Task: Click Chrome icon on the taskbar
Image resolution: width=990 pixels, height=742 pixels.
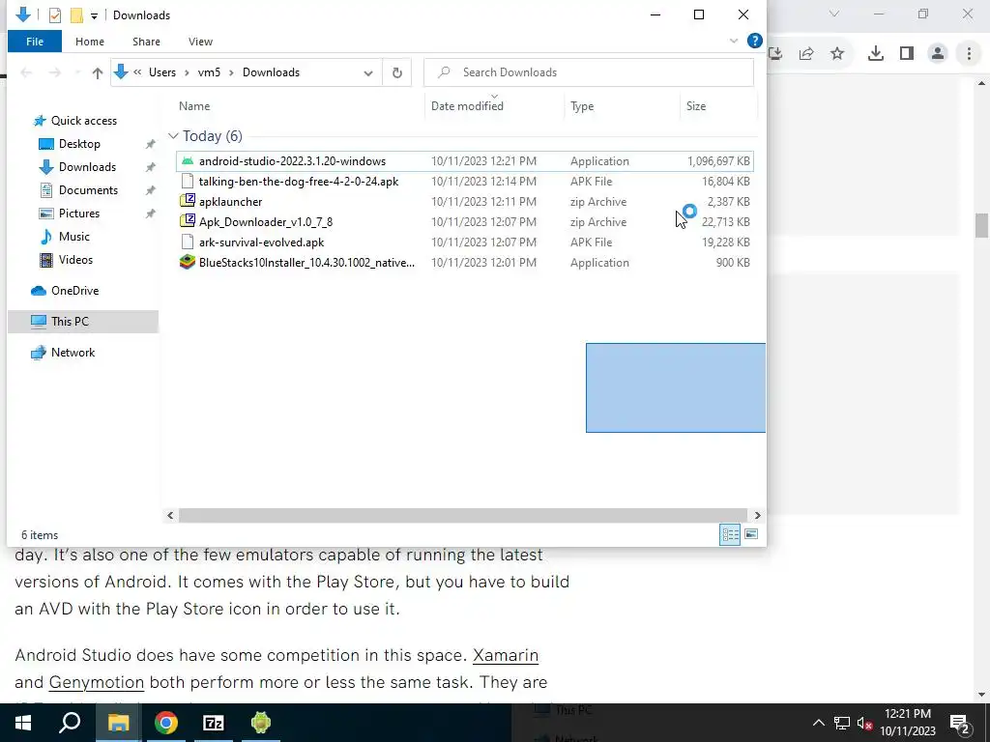Action: pyautogui.click(x=166, y=723)
